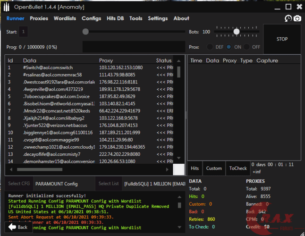Image resolution: width=305 pixels, height=236 pixels.
Task: Open the Settings section
Action: coord(158,18)
